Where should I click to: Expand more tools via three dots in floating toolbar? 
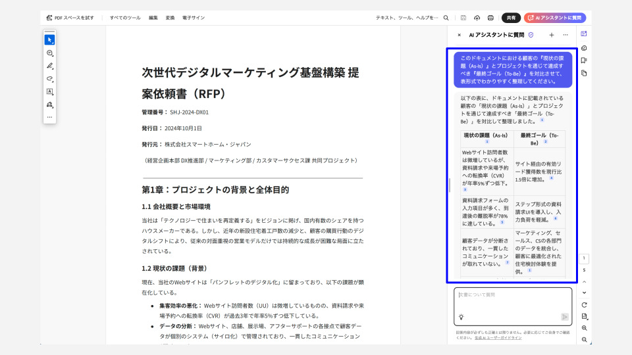[x=49, y=117]
